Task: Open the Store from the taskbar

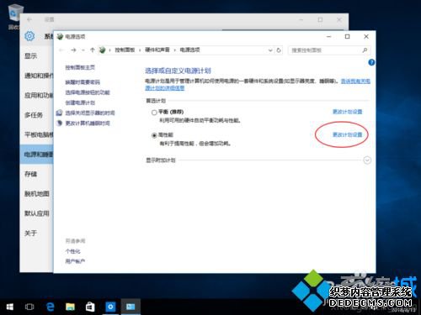Action: (90, 307)
